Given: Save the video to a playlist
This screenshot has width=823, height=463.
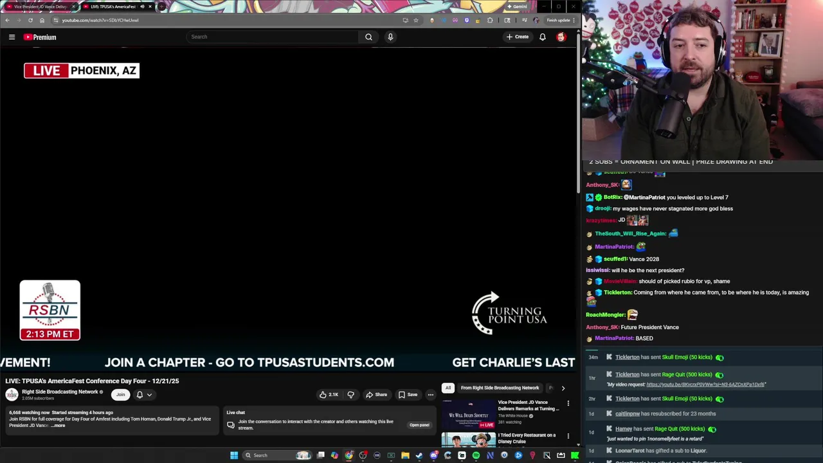Looking at the screenshot, I should click(408, 395).
